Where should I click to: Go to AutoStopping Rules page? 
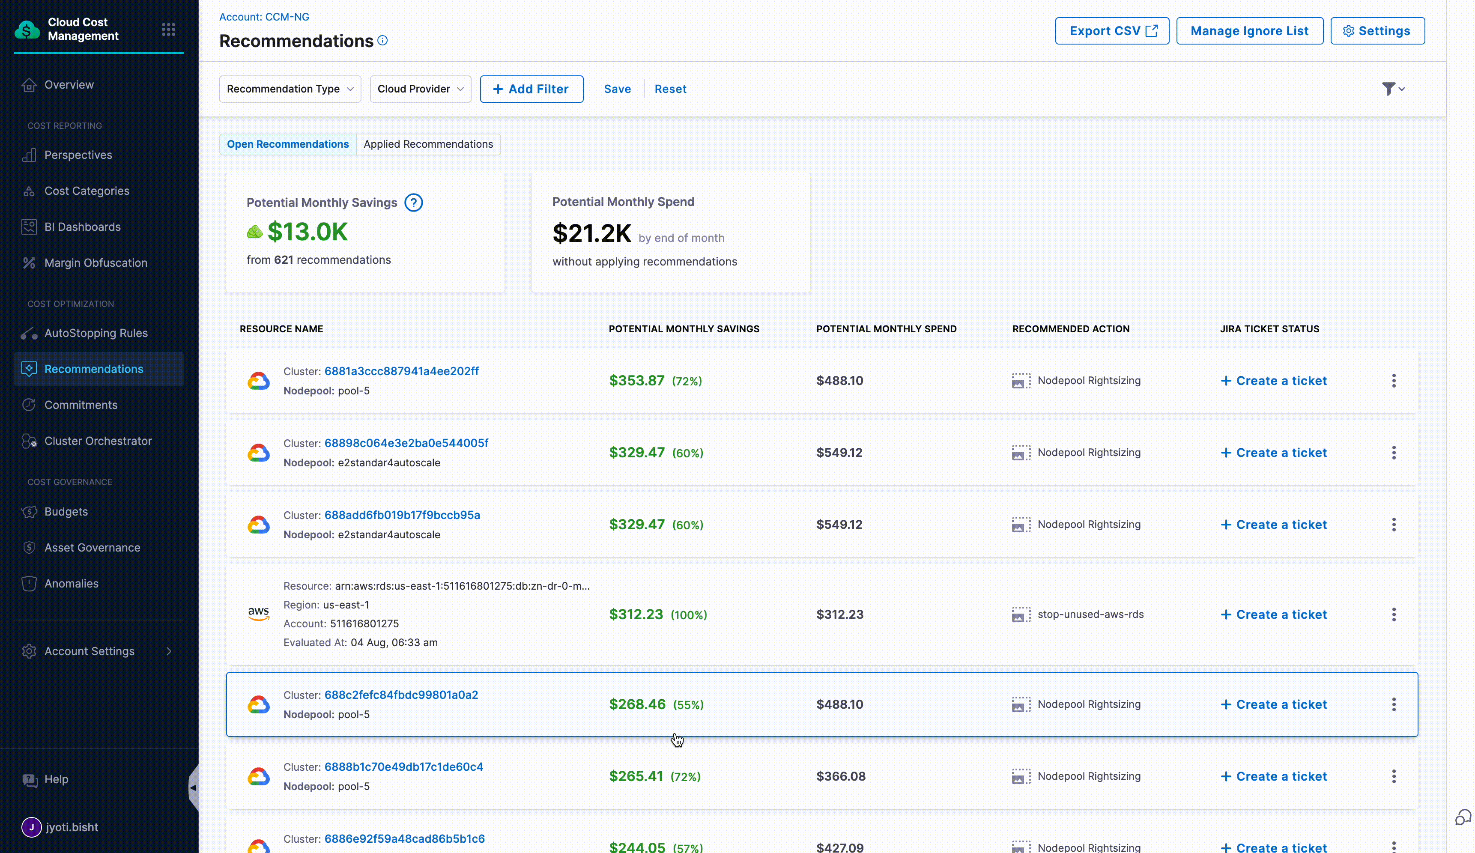[96, 333]
